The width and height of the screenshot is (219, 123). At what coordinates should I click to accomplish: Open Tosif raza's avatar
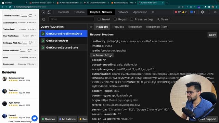pos(4,91)
